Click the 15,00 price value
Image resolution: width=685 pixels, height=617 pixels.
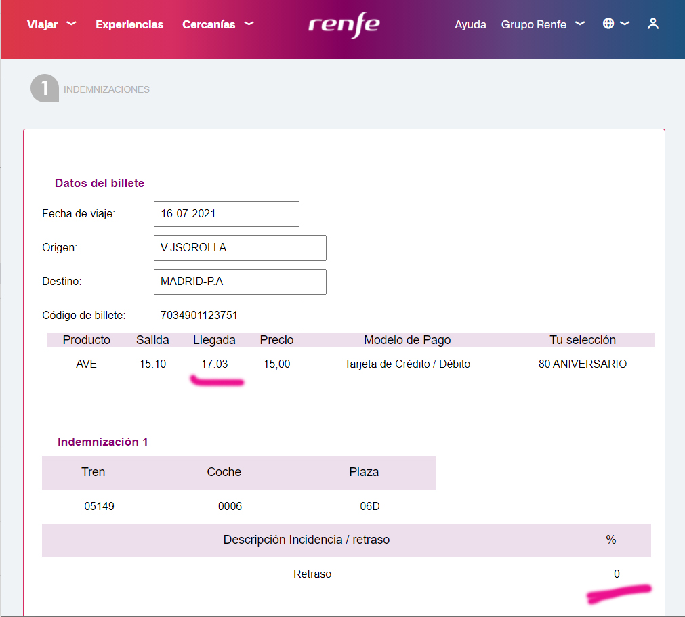276,364
